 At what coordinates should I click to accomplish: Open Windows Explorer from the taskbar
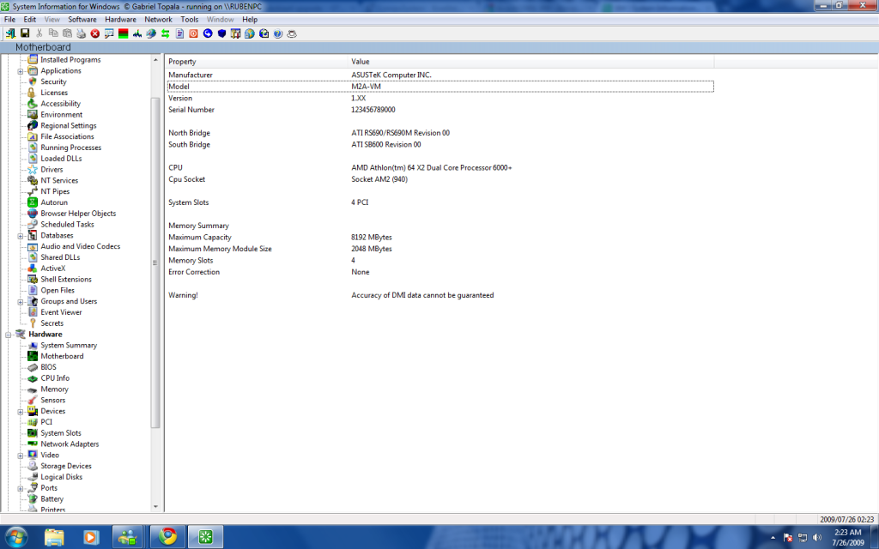point(54,537)
